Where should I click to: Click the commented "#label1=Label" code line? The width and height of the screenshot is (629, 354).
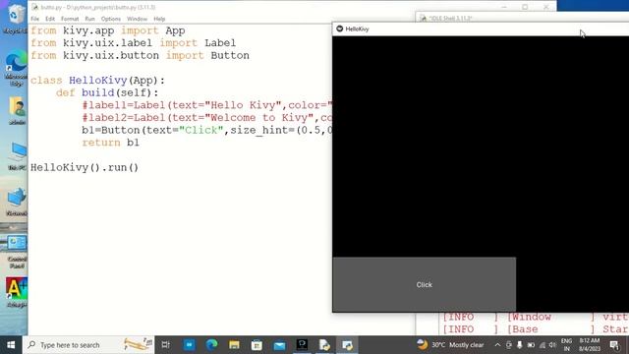(207, 105)
